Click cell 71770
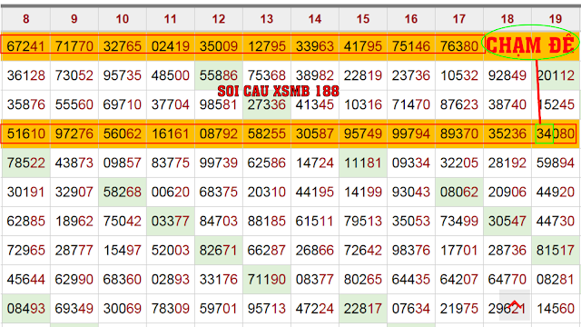The height and width of the screenshot is (327, 581). (74, 46)
